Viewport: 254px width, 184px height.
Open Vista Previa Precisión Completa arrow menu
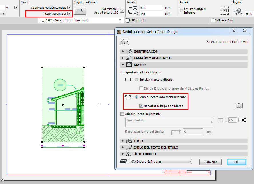[69, 8]
